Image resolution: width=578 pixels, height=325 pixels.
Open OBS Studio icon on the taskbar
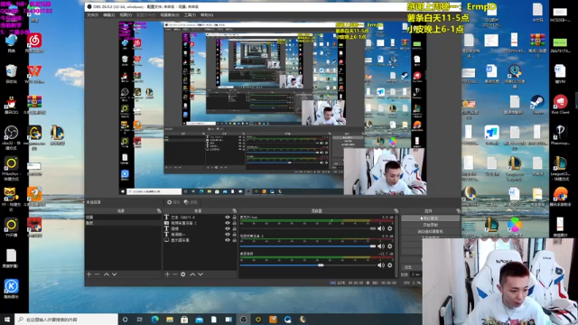pyautogui.click(x=243, y=319)
